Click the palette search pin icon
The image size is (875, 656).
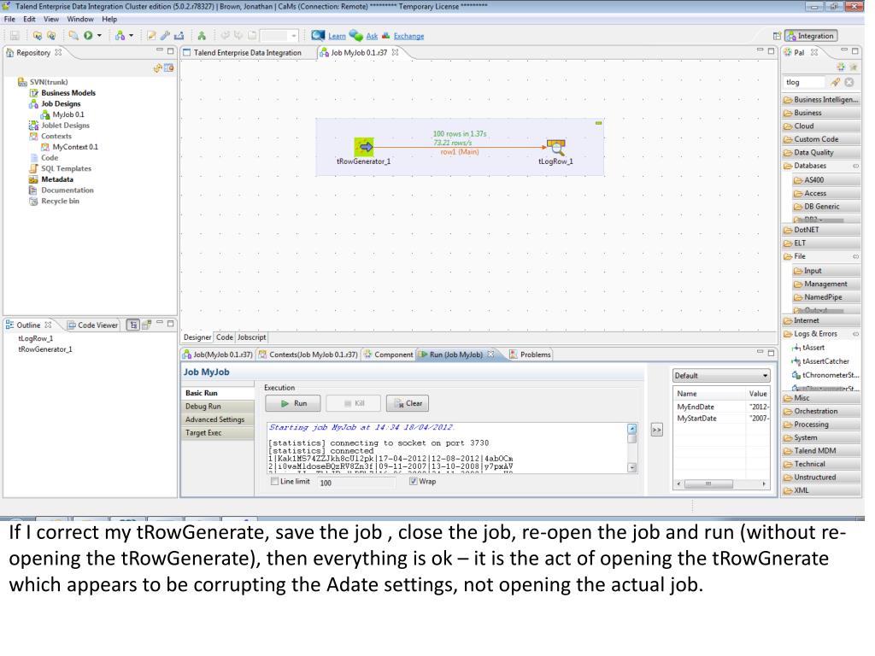pyautogui.click(x=836, y=82)
